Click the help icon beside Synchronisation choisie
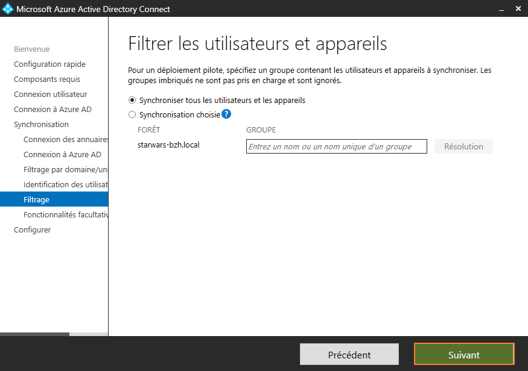This screenshot has height=371, width=528. pyautogui.click(x=226, y=114)
